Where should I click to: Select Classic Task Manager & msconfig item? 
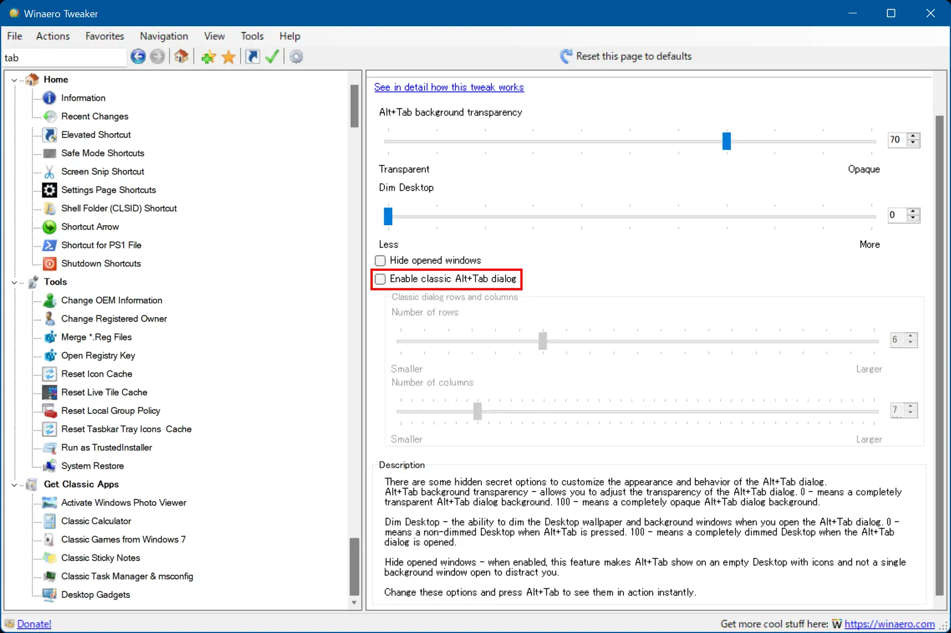pyautogui.click(x=127, y=576)
